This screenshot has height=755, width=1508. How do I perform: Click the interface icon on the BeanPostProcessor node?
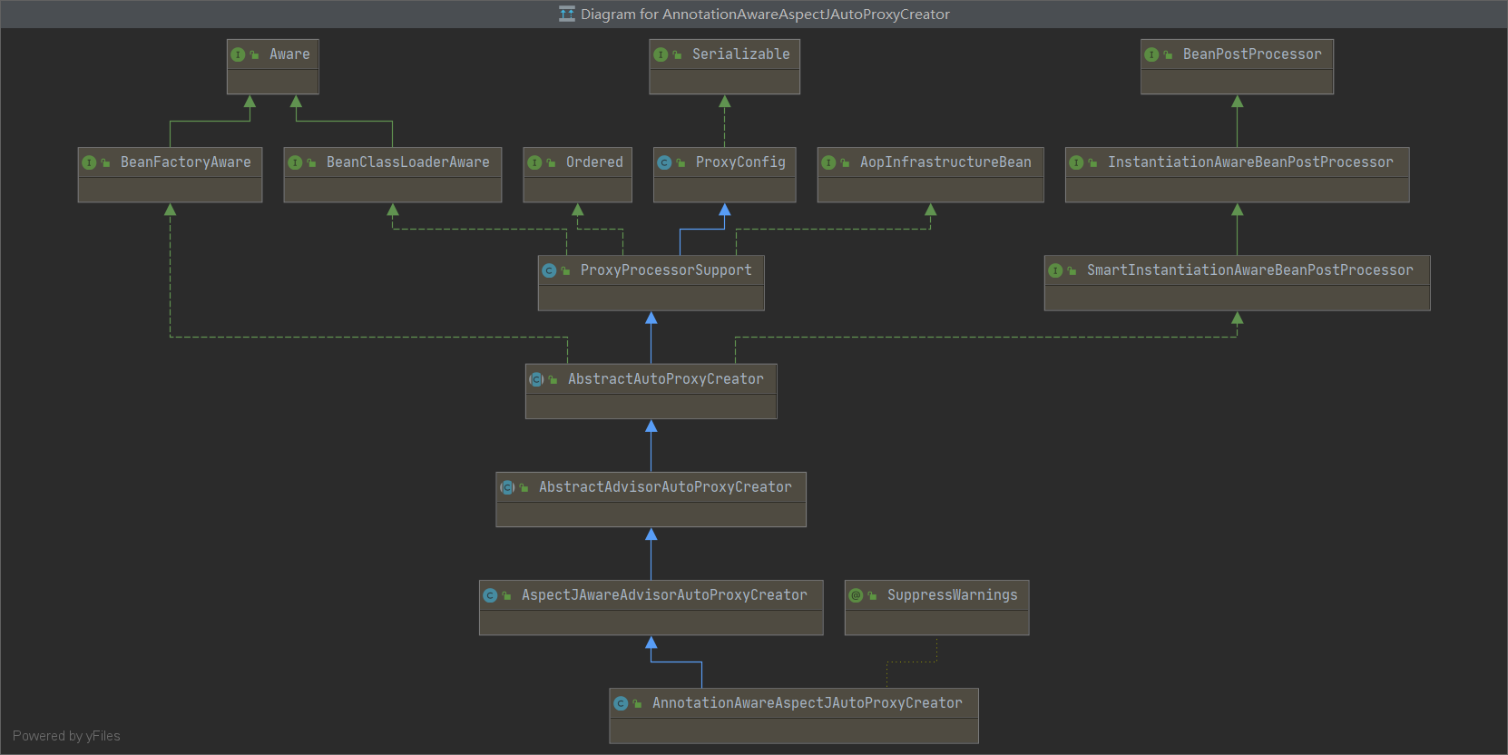(x=1151, y=54)
